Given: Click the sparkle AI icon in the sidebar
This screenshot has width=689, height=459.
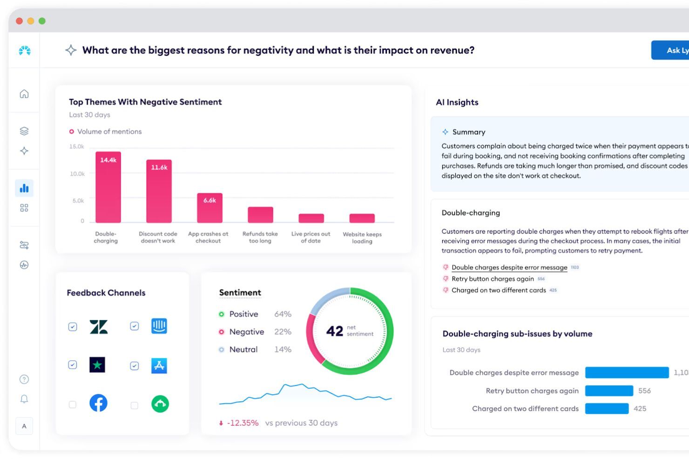Looking at the screenshot, I should click(24, 151).
